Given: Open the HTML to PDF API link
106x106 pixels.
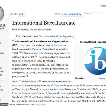Looking at the screenshot, I should (40, 105).
